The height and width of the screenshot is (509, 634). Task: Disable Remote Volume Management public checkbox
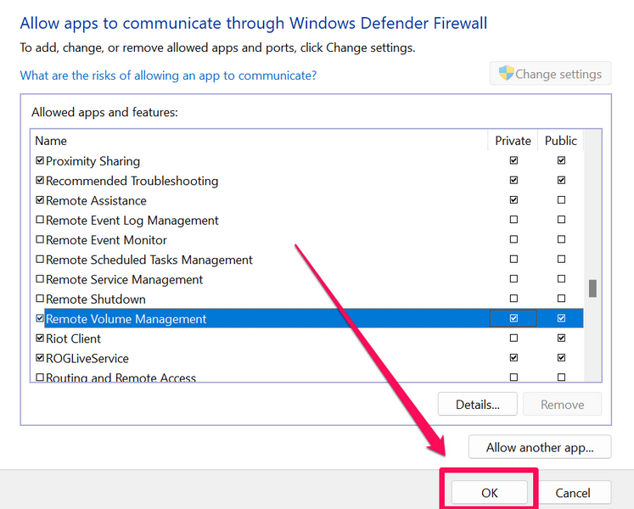point(561,319)
